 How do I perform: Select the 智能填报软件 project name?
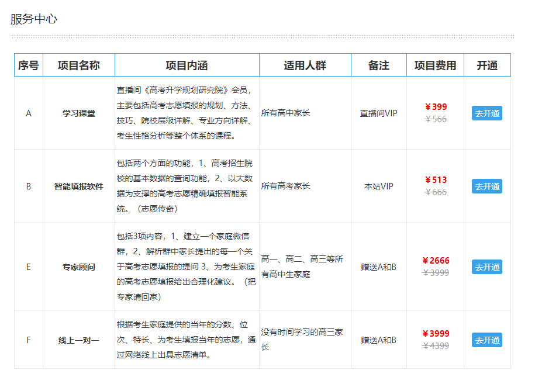(x=78, y=186)
